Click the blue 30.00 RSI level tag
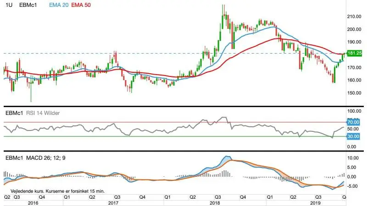367x206 pixels. click(353, 136)
